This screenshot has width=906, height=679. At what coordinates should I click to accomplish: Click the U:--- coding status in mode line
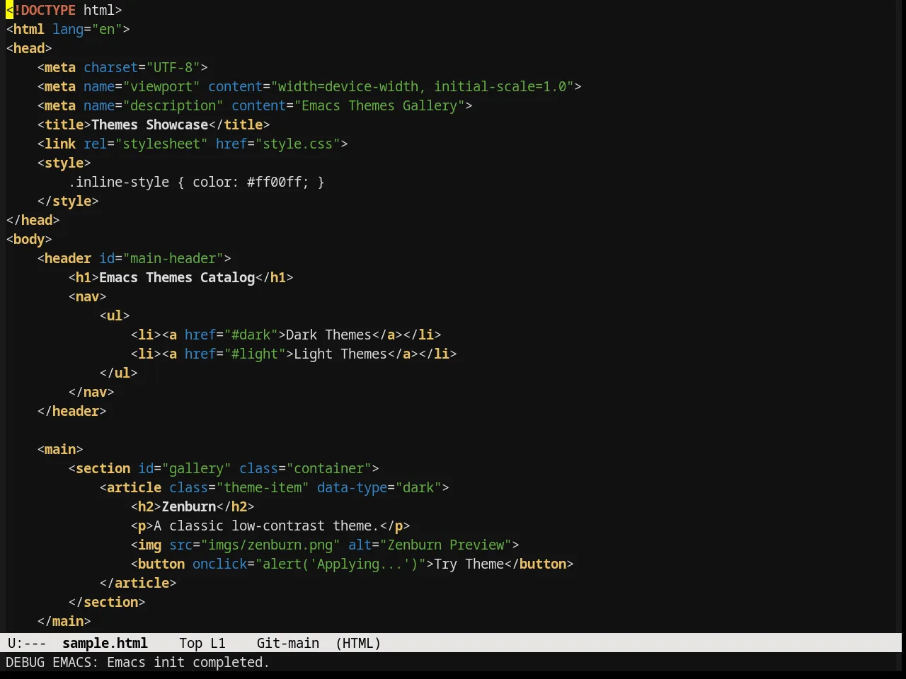coord(27,643)
